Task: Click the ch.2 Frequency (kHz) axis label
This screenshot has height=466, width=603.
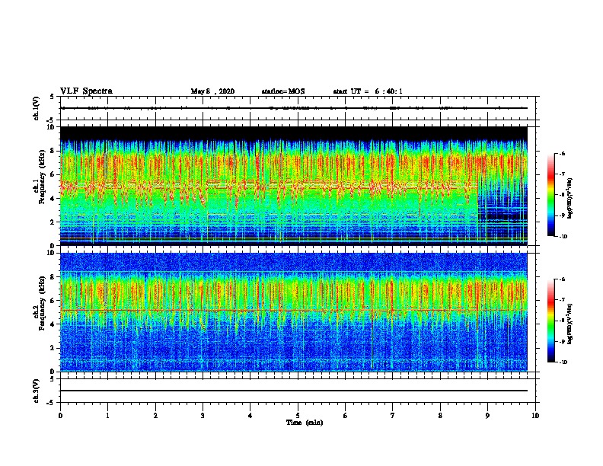Action: (40, 303)
